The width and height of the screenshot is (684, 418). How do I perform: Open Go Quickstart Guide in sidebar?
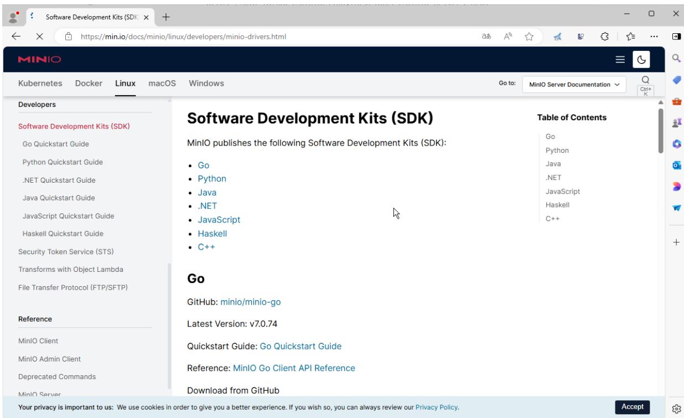pyautogui.click(x=56, y=144)
